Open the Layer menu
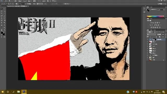Image resolution: width=167 pixels, height=94 pixels. [20, 1]
